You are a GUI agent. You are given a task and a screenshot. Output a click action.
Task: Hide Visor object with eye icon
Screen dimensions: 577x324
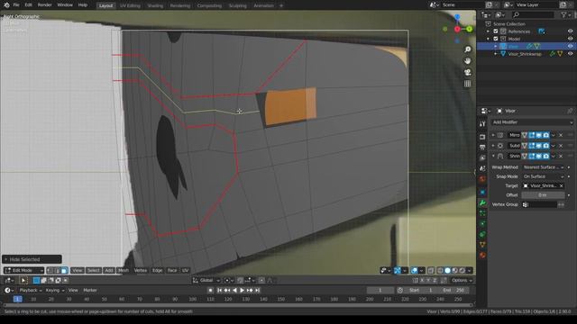coord(570,46)
